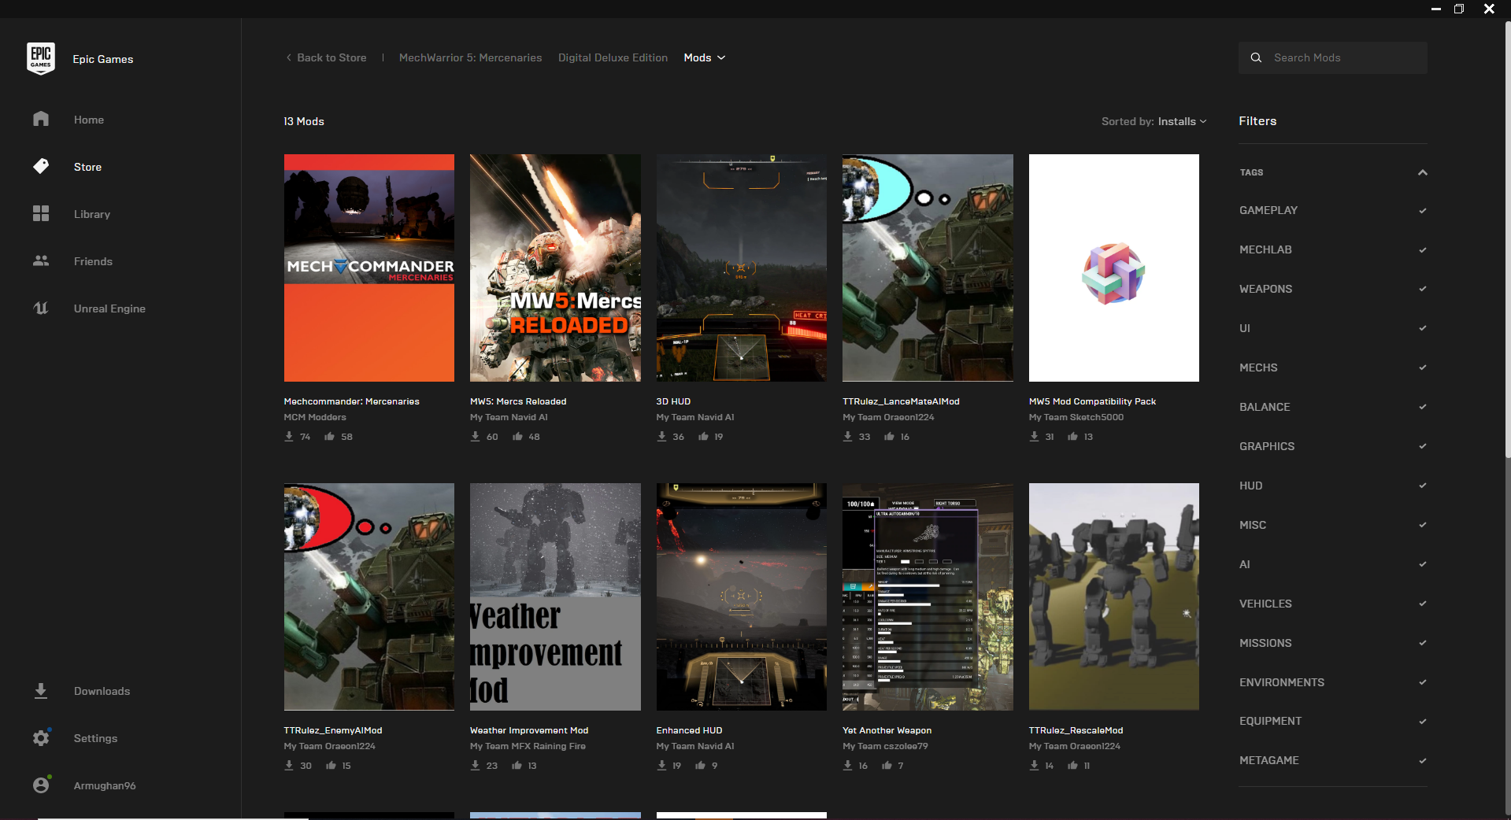Toggle the GAMEPLAY tag checkmark

coord(1422,210)
